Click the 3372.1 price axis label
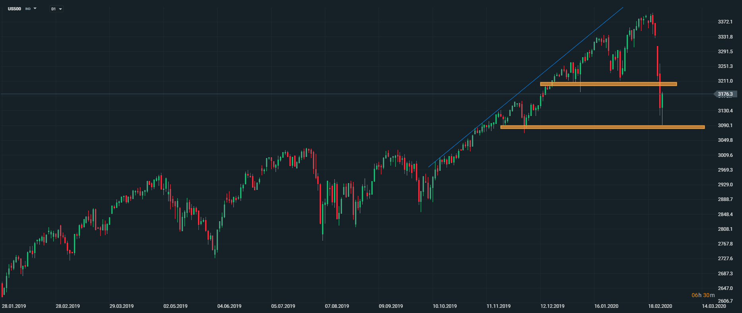 point(725,22)
